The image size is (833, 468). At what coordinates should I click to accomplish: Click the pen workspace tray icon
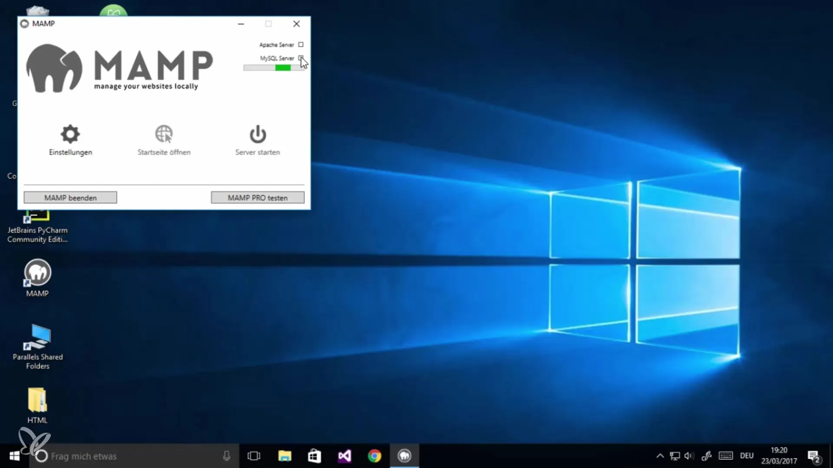(x=706, y=456)
